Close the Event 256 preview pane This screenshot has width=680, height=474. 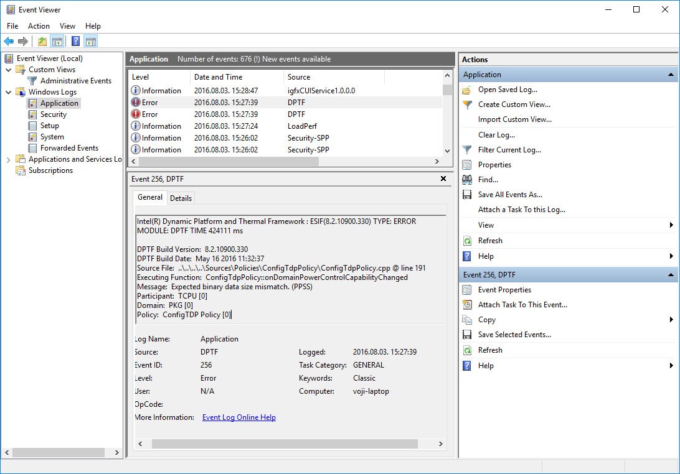443,179
